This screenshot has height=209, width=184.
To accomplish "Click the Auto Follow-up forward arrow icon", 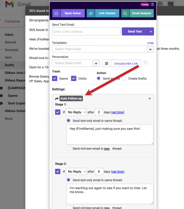I will pos(57,99).
